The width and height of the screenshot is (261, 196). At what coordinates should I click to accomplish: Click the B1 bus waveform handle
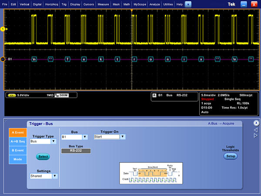3,59
